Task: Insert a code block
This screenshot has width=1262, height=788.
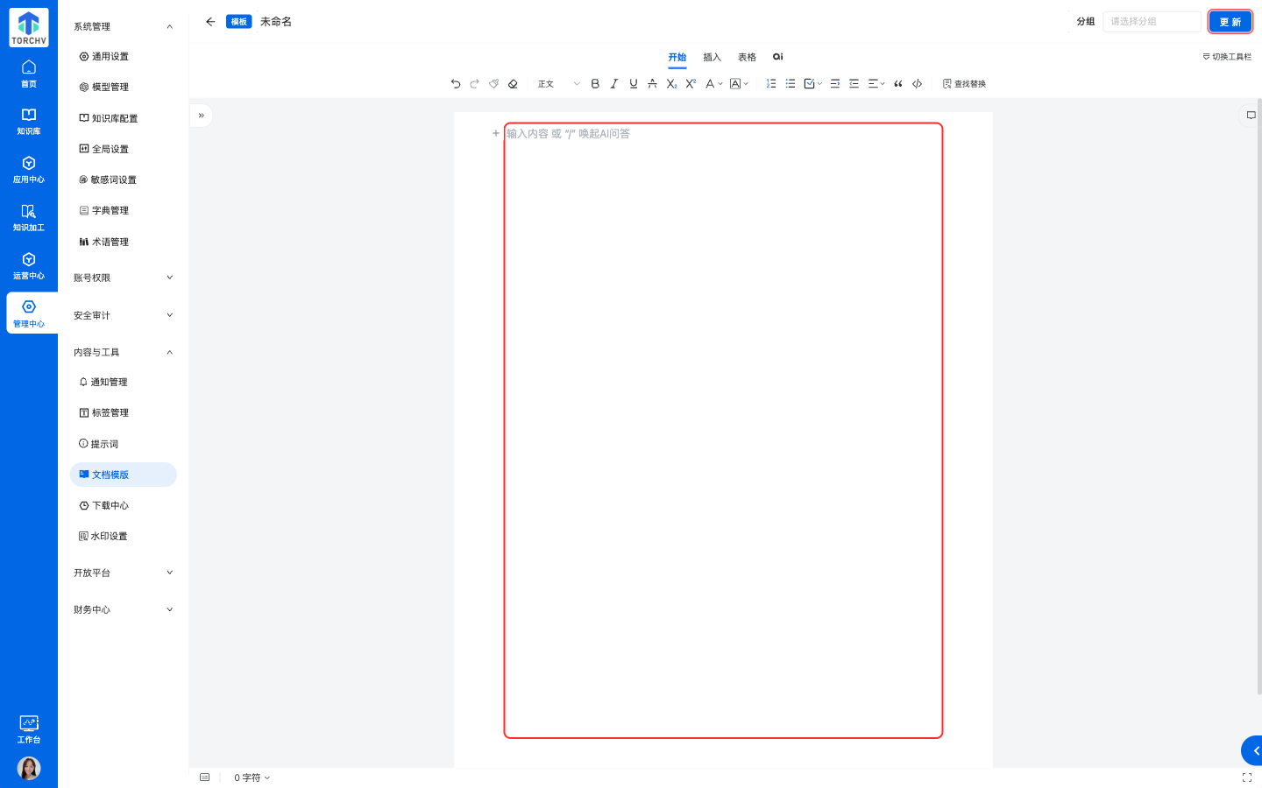Action: click(x=918, y=84)
